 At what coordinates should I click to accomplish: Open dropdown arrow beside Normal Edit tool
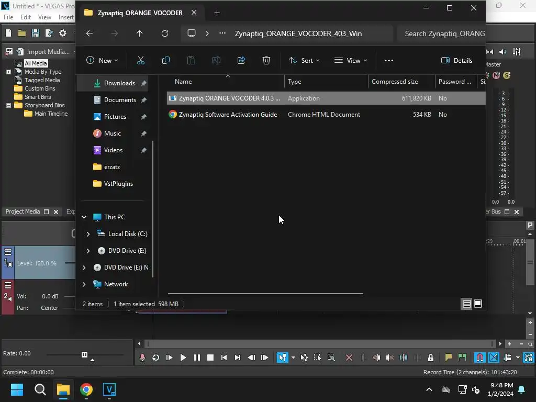pos(293,358)
